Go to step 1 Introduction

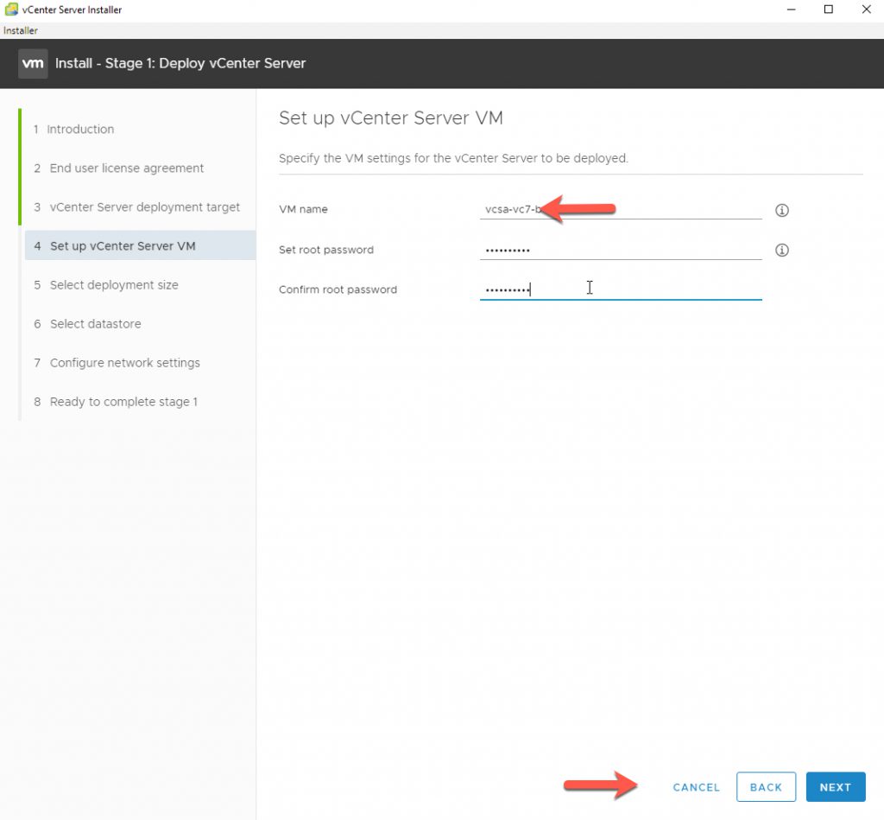74,130
